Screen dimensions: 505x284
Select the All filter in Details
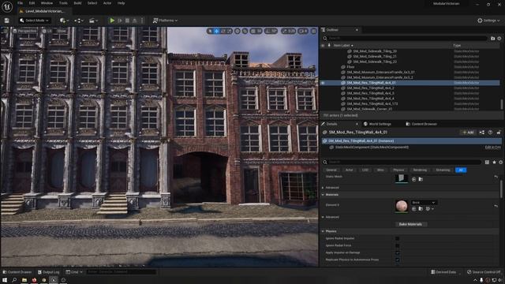tap(461, 170)
